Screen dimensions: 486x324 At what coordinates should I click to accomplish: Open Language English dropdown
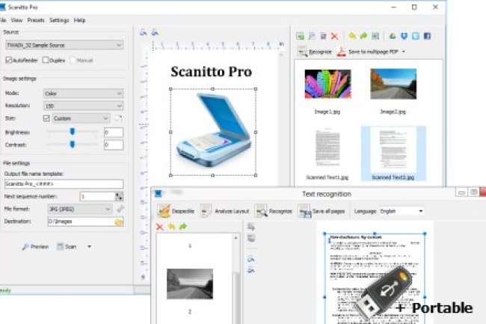coord(401,211)
